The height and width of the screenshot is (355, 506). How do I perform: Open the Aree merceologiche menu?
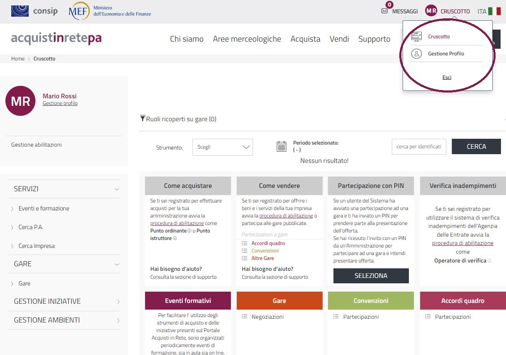[247, 39]
